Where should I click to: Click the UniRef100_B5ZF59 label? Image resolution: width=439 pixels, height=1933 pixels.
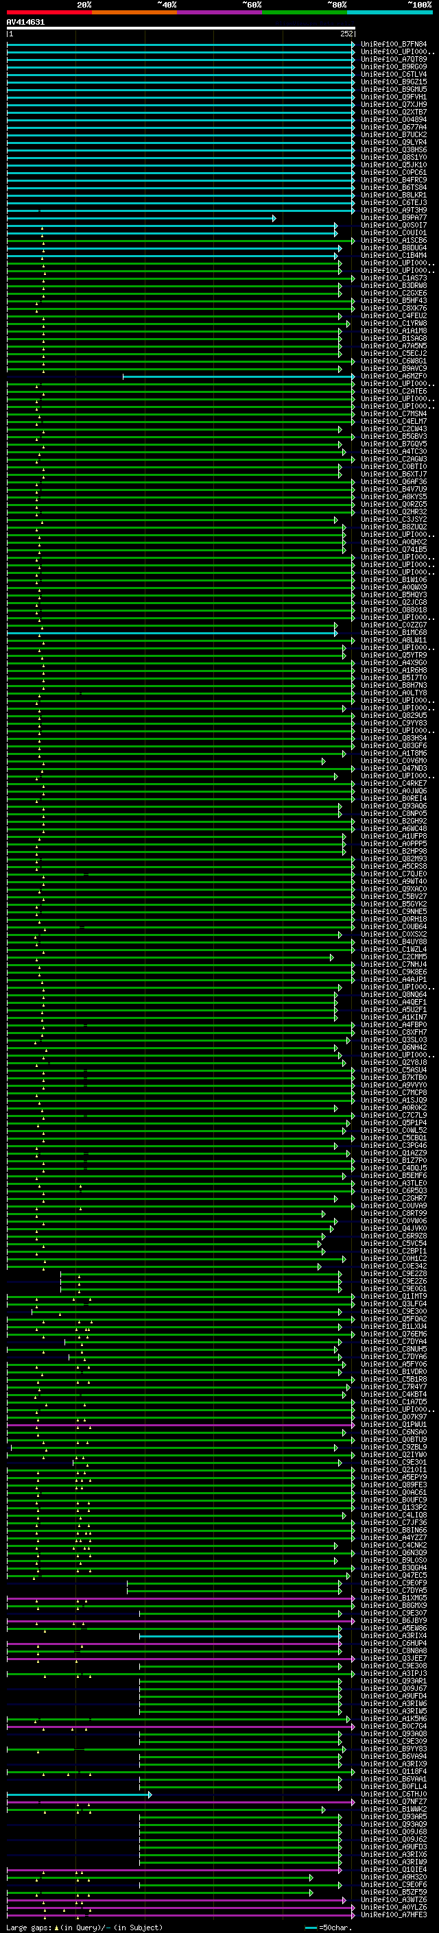click(x=394, y=1893)
